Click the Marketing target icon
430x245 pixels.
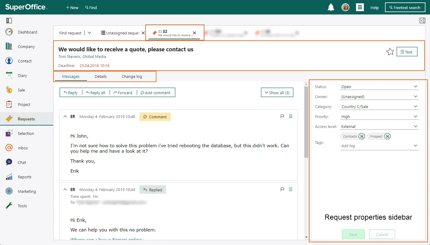(9, 191)
